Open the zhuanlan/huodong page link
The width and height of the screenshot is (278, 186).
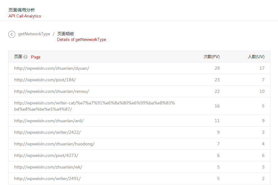(x=54, y=144)
